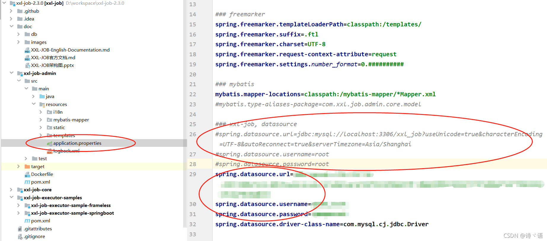The height and width of the screenshot is (241, 547).
Task: Collapse the doc folder arrow
Action: [x=11, y=26]
